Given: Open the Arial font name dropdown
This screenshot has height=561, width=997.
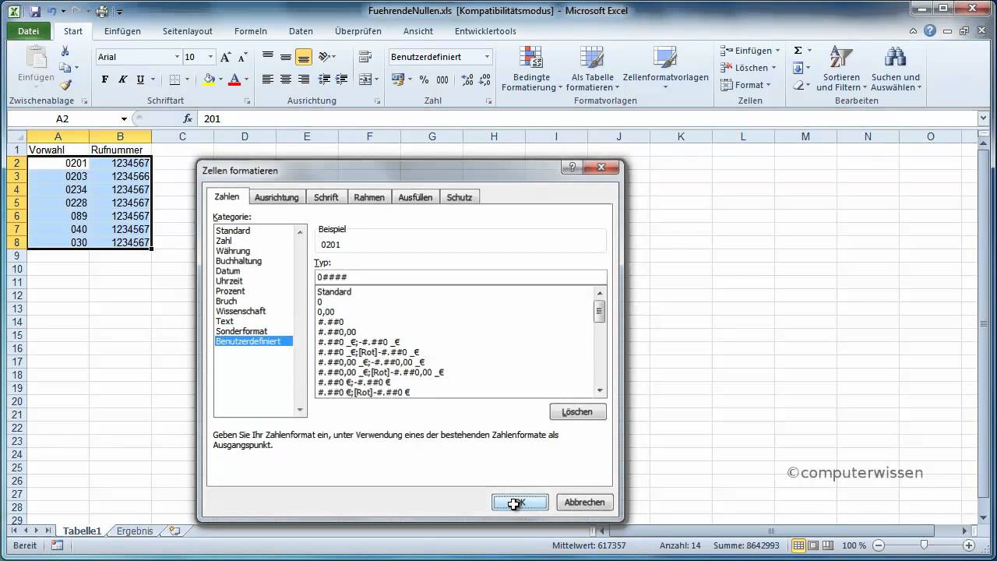Looking at the screenshot, I should (x=177, y=57).
